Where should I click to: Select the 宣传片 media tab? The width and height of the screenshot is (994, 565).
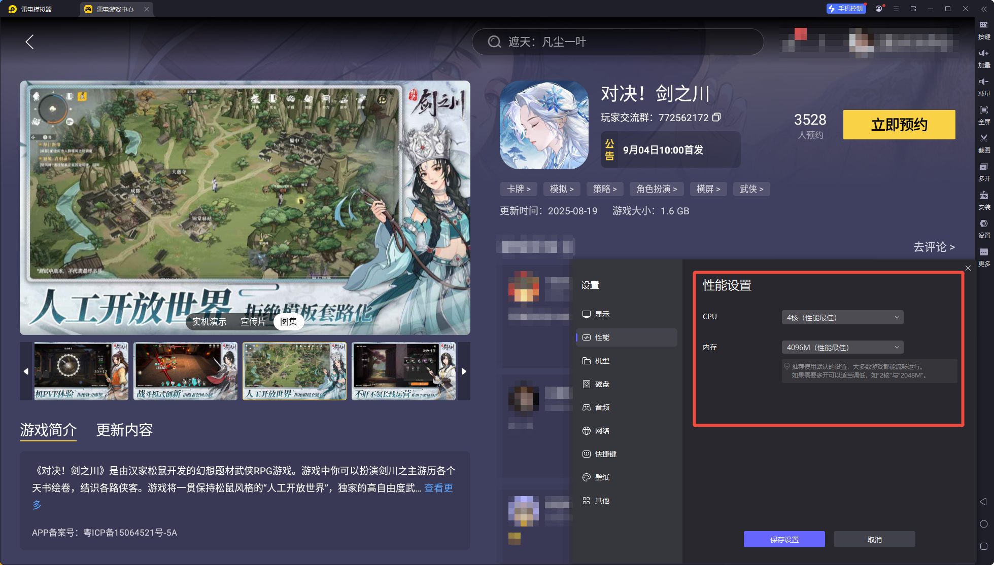[253, 322]
